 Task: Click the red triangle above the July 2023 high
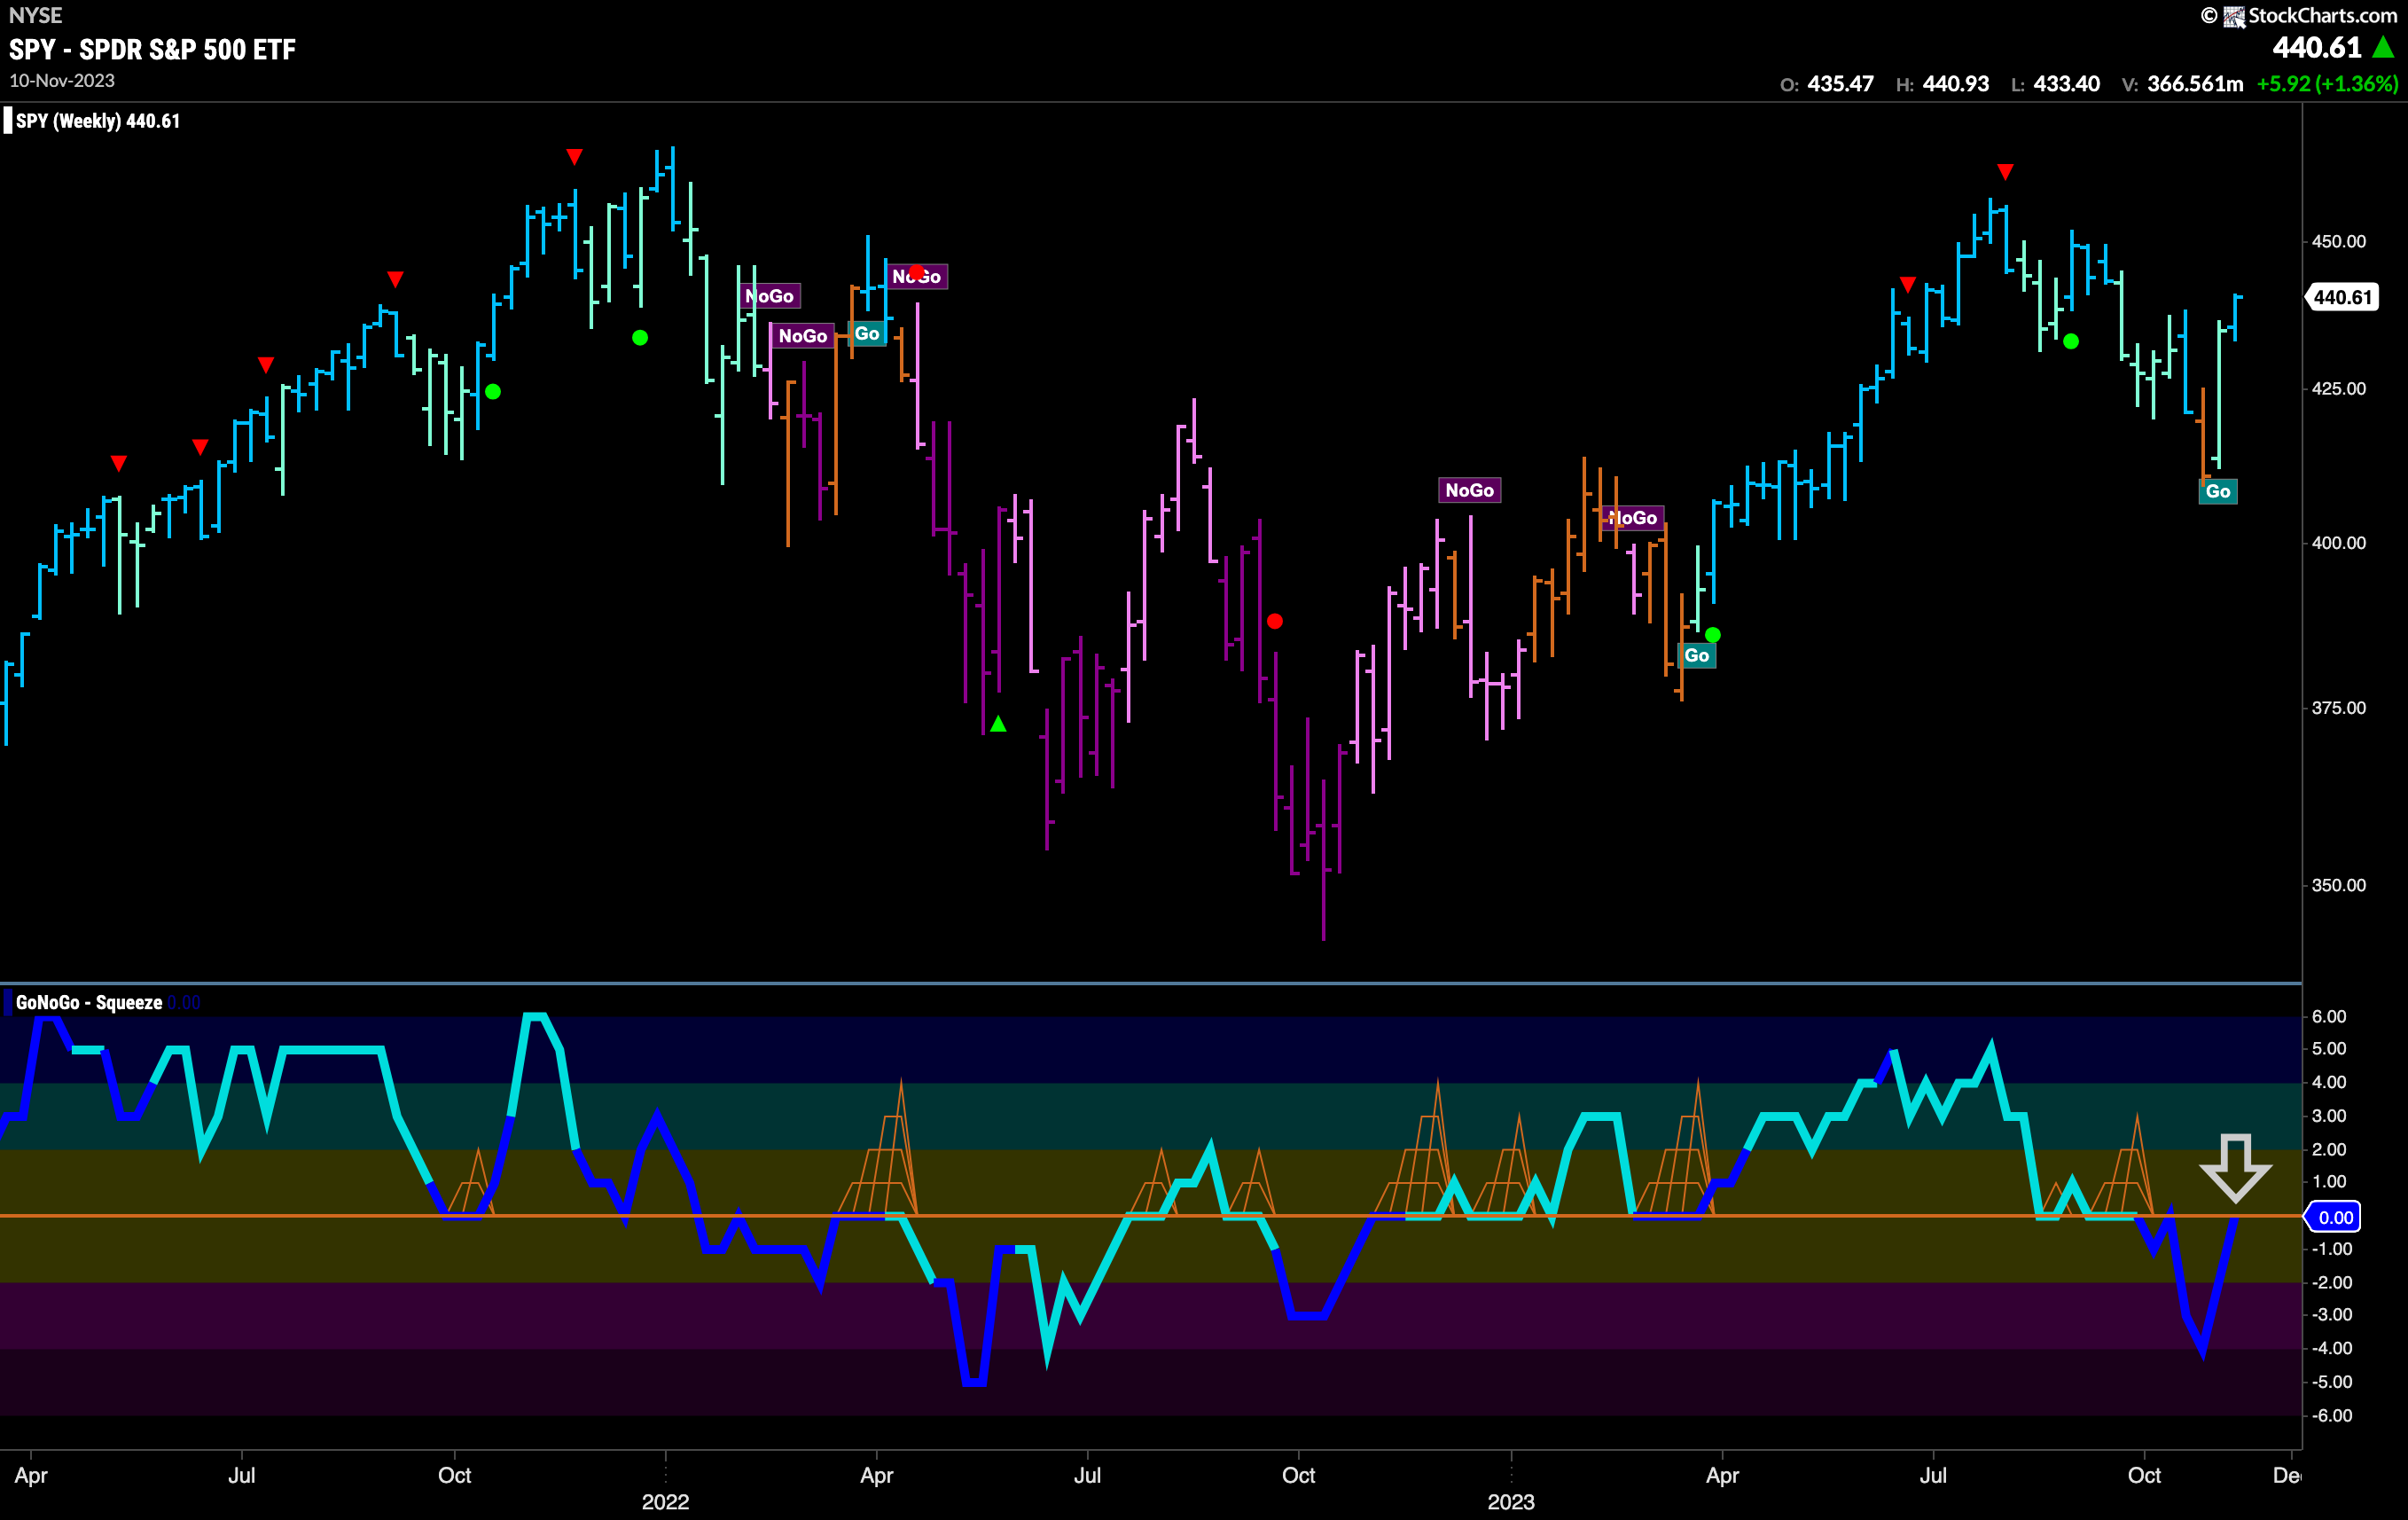(x=2005, y=172)
